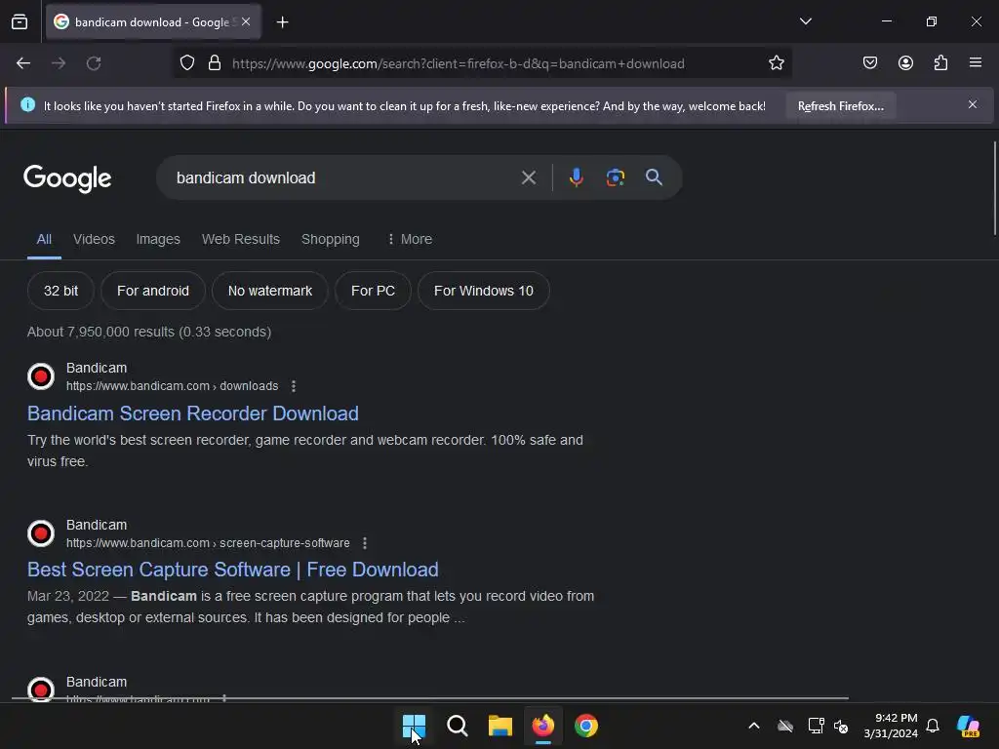The image size is (999, 749).
Task: Open Firefox View tab list icon
Action: click(20, 21)
